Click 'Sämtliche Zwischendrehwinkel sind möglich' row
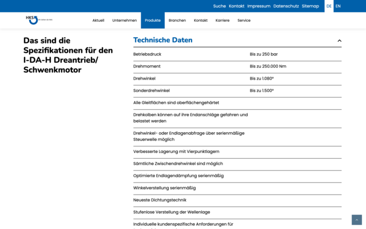 (237, 164)
